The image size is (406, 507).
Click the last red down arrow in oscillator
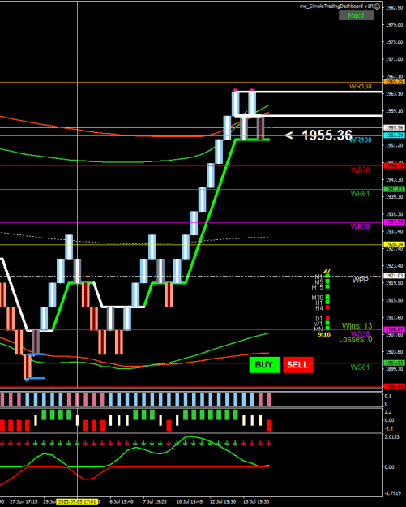[269, 444]
